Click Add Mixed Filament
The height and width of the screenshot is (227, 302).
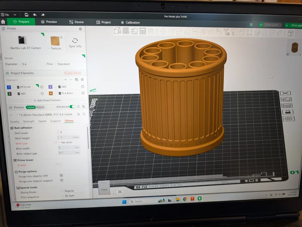coord(47,100)
